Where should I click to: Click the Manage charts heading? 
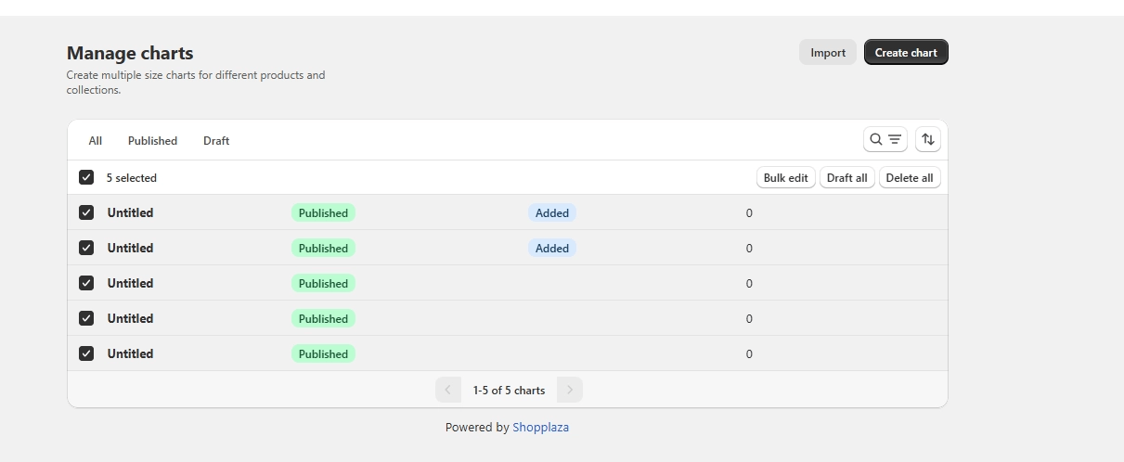click(130, 53)
